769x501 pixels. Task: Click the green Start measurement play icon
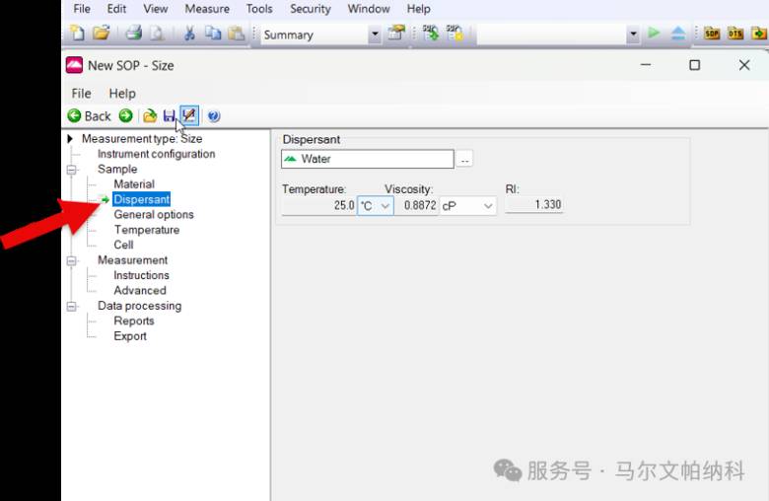(x=654, y=33)
